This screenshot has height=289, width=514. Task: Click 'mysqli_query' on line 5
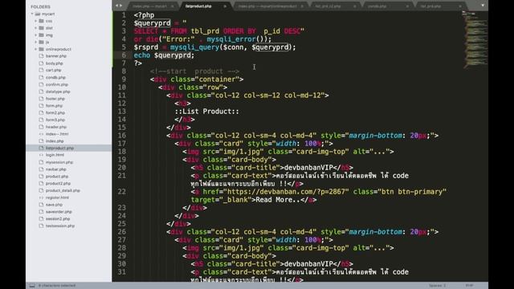pyautogui.click(x=194, y=47)
